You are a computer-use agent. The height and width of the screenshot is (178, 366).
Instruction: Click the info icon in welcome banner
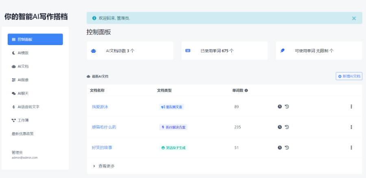(x=94, y=18)
